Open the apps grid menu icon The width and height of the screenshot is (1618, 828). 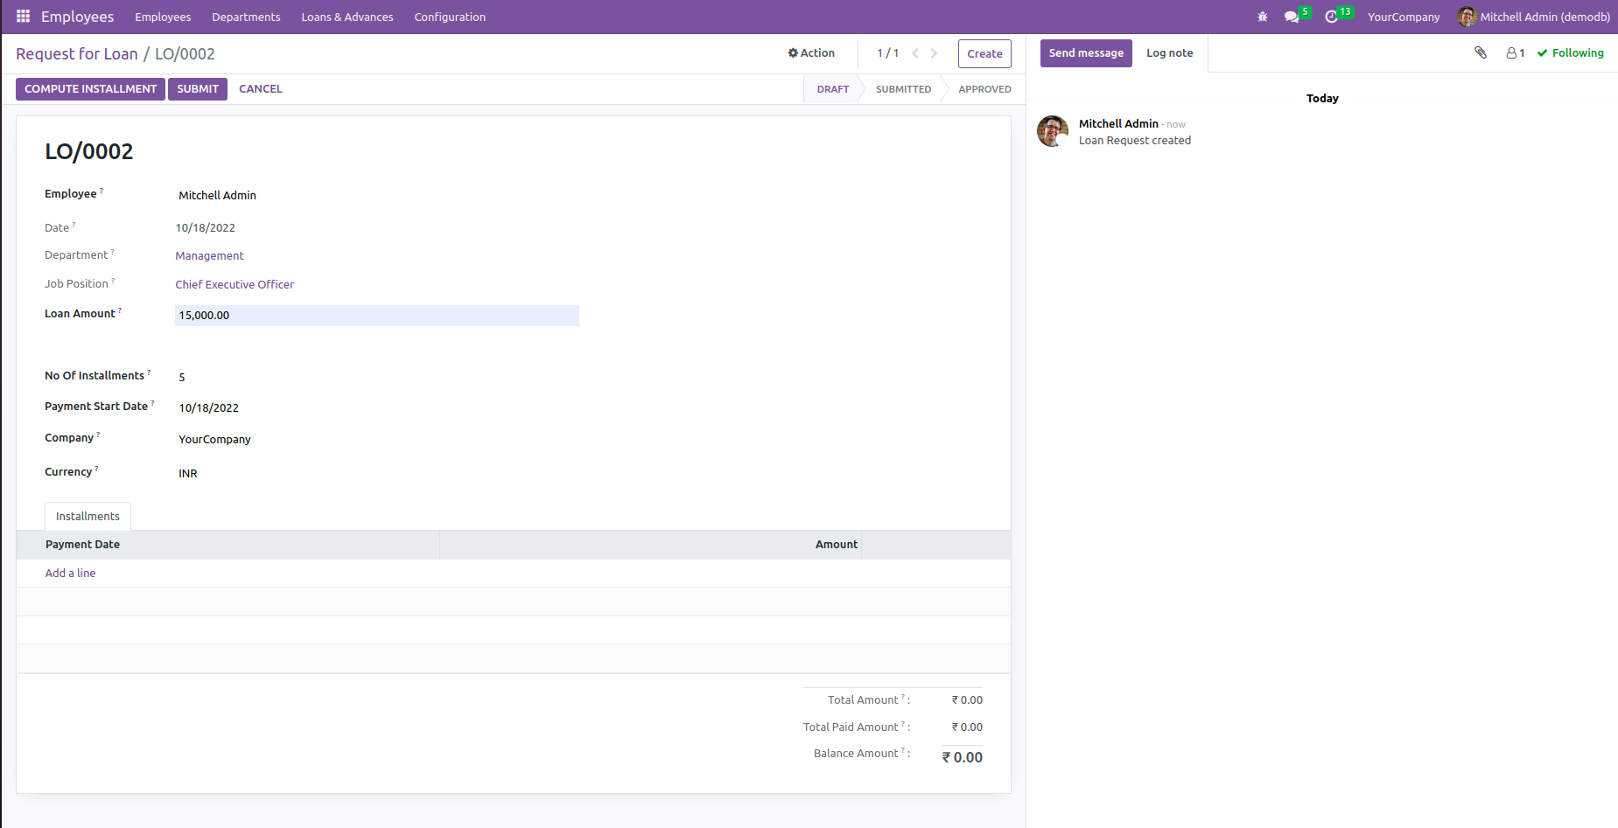23,17
